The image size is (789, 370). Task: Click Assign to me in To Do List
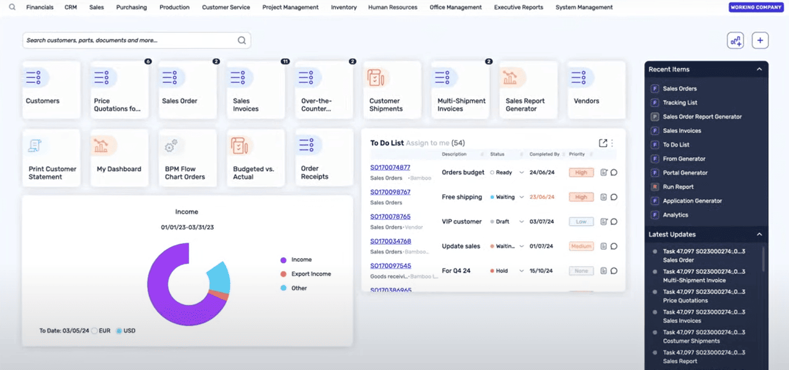click(427, 143)
